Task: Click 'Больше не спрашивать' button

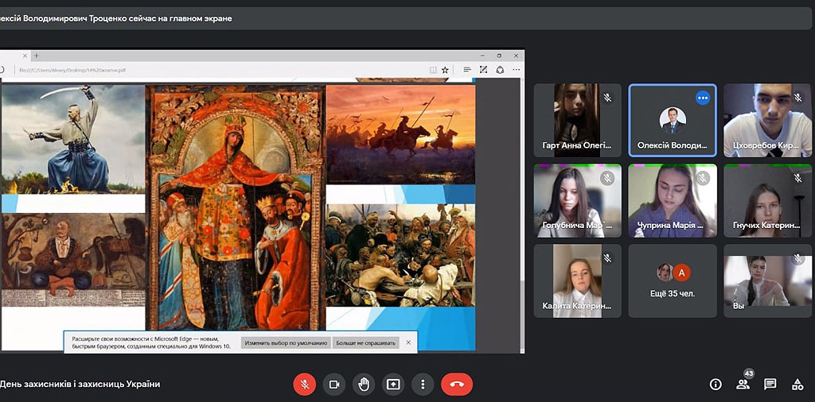Action: click(365, 342)
